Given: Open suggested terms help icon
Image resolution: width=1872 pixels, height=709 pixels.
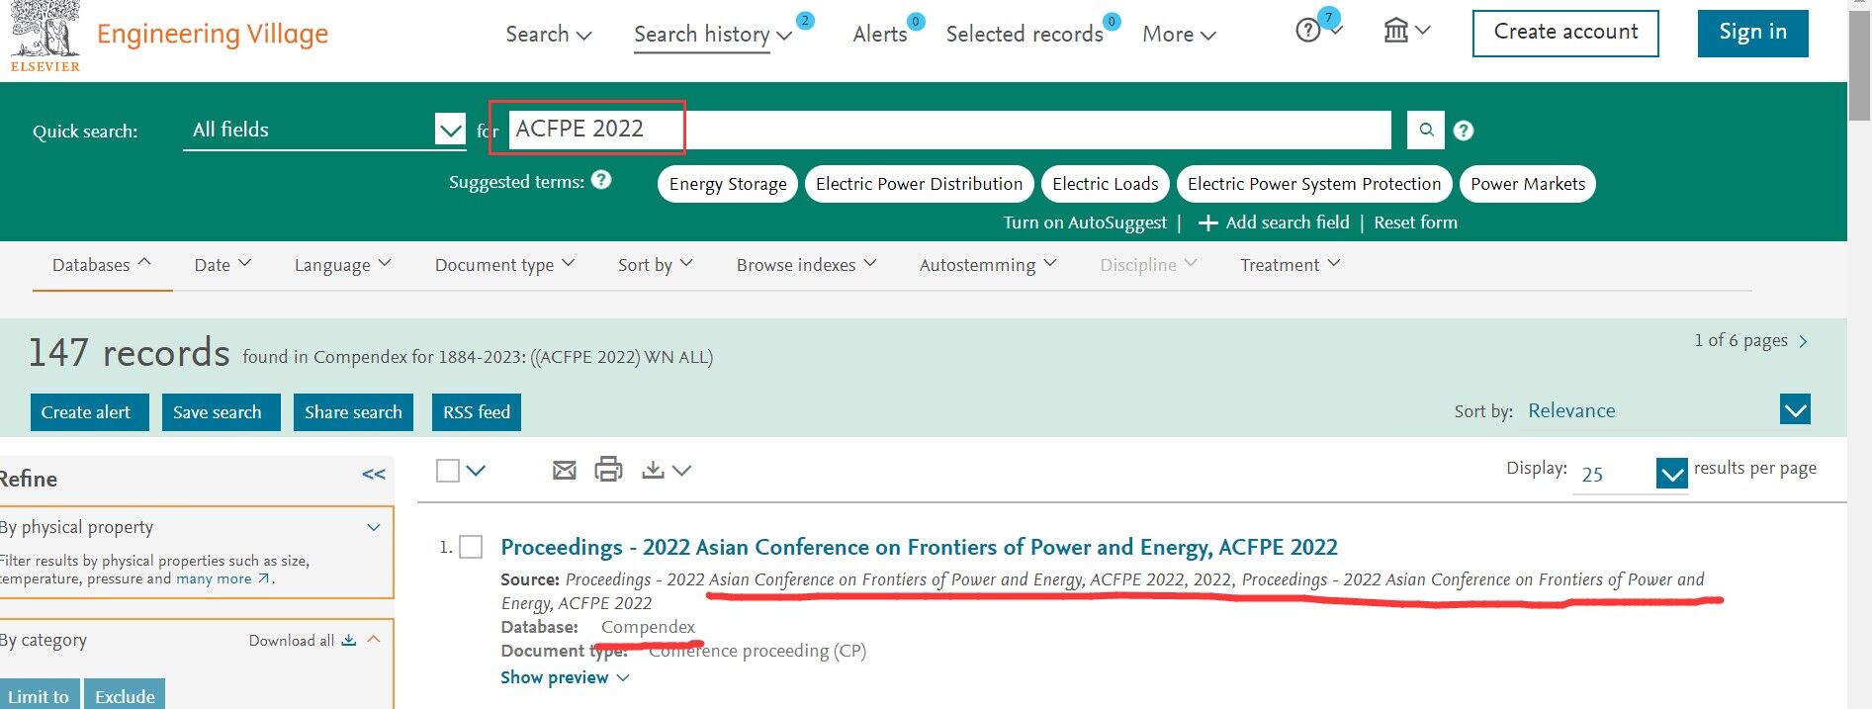Looking at the screenshot, I should coord(601,180).
